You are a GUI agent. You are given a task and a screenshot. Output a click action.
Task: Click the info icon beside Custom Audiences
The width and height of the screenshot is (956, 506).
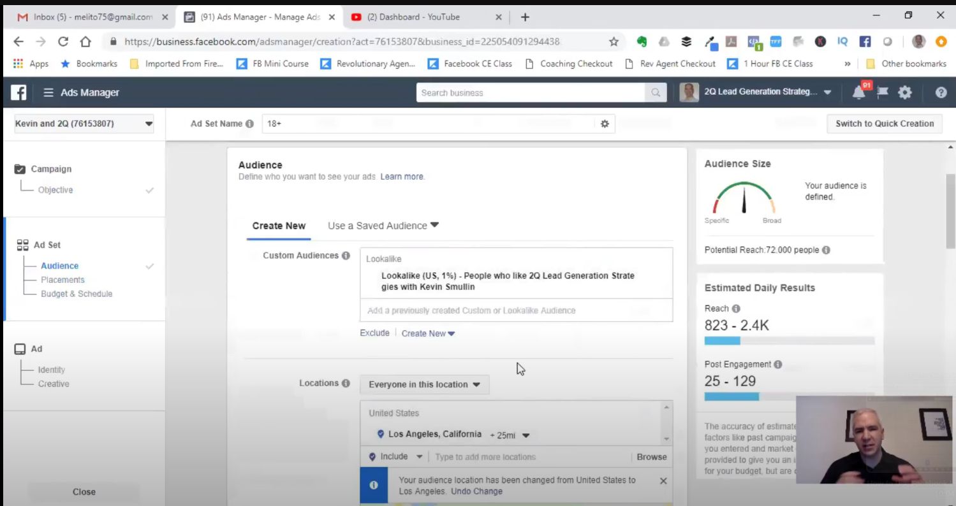tap(346, 256)
